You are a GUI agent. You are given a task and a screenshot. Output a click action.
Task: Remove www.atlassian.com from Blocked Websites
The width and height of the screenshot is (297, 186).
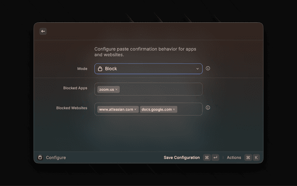(136, 109)
